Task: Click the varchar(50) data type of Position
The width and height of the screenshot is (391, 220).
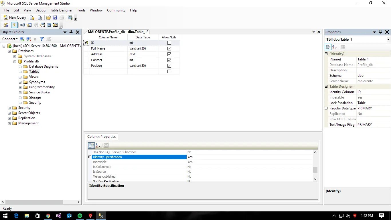Action: tap(143, 66)
